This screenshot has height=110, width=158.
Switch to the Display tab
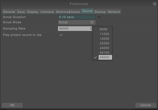(32, 12)
